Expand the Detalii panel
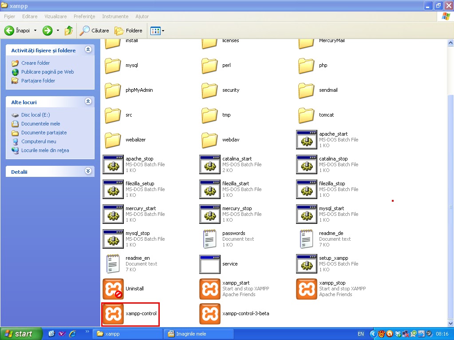 click(x=88, y=171)
